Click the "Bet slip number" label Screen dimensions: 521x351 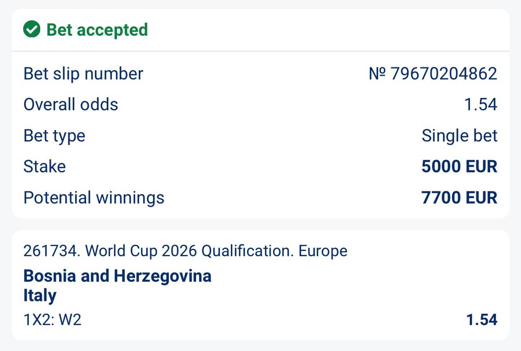point(83,74)
